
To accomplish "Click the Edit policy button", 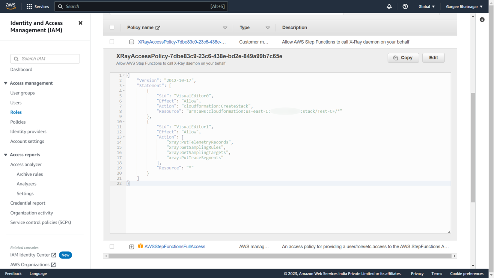I will point(433,57).
